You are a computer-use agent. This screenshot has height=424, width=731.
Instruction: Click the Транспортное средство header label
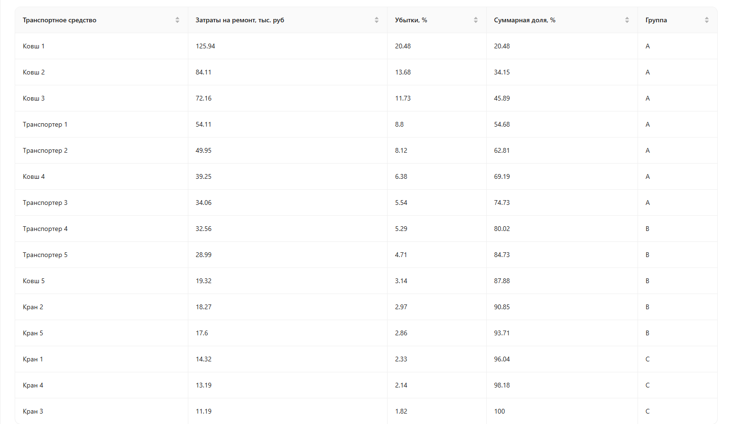[x=59, y=20]
